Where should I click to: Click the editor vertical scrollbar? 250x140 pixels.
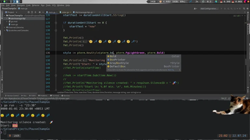[246, 62]
